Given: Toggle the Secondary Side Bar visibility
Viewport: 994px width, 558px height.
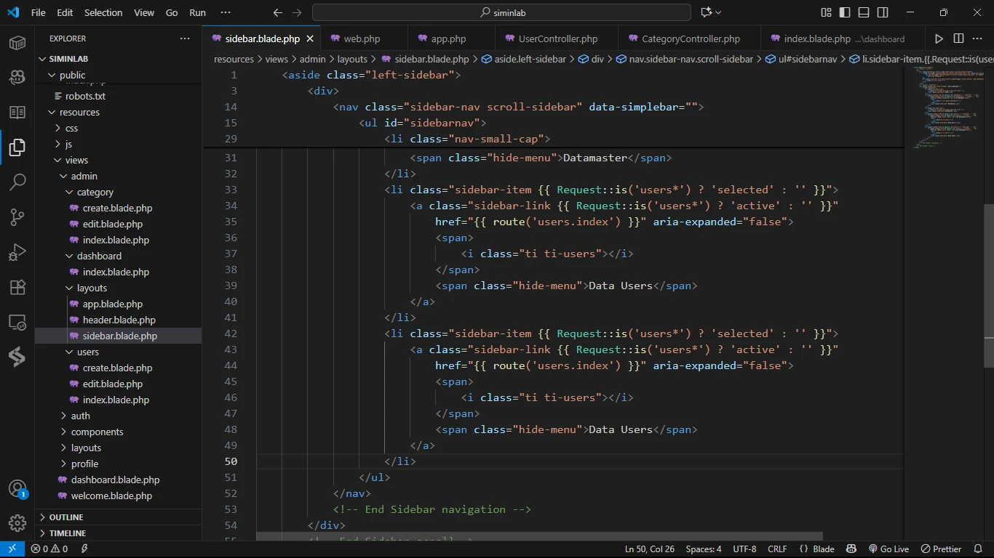Looking at the screenshot, I should (x=883, y=12).
